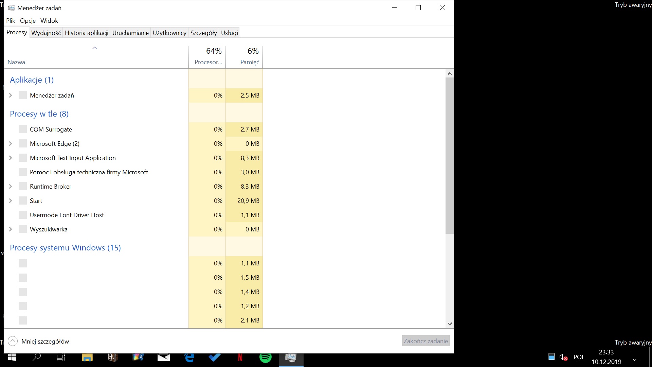
Task: Open the Mail app in taskbar
Action: tap(164, 357)
